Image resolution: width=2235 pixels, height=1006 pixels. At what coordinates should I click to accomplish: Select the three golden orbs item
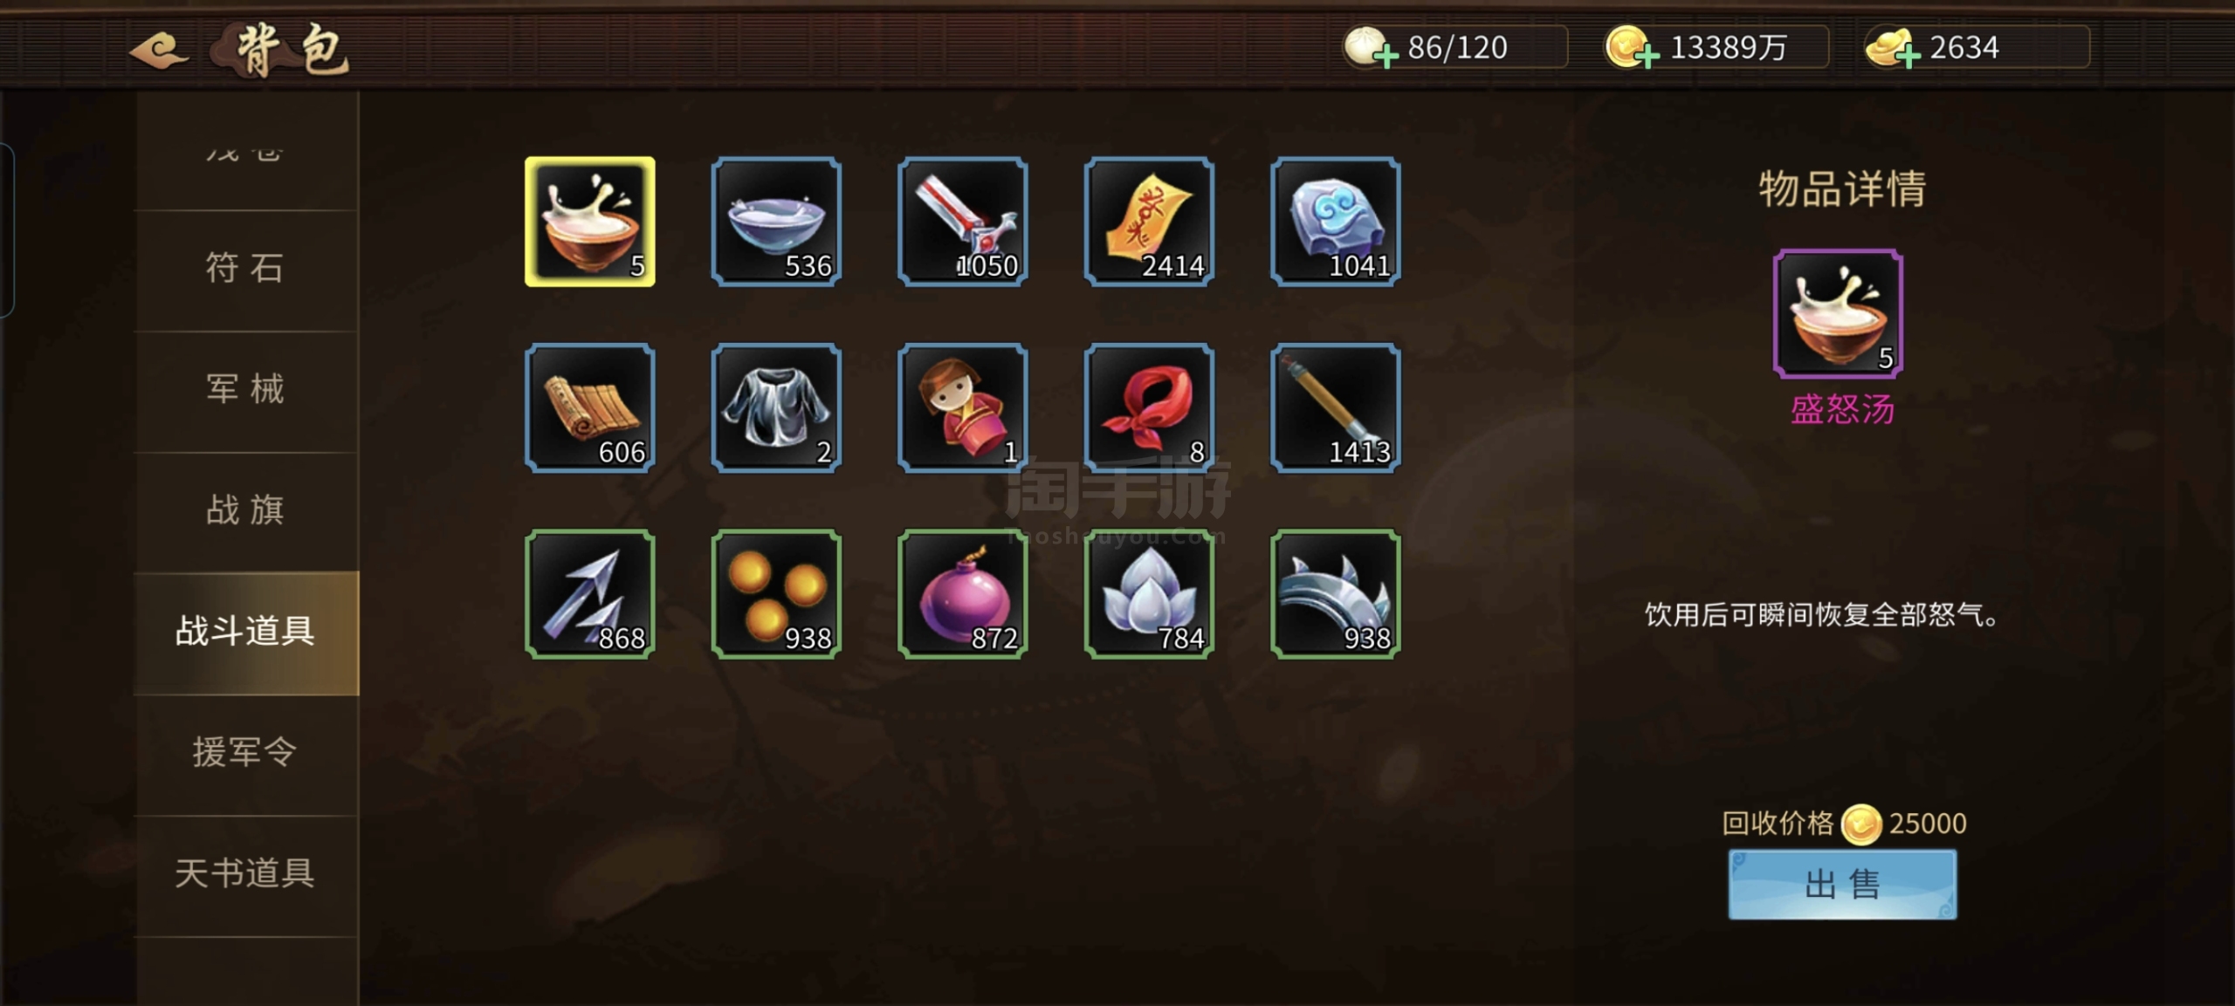click(x=776, y=594)
